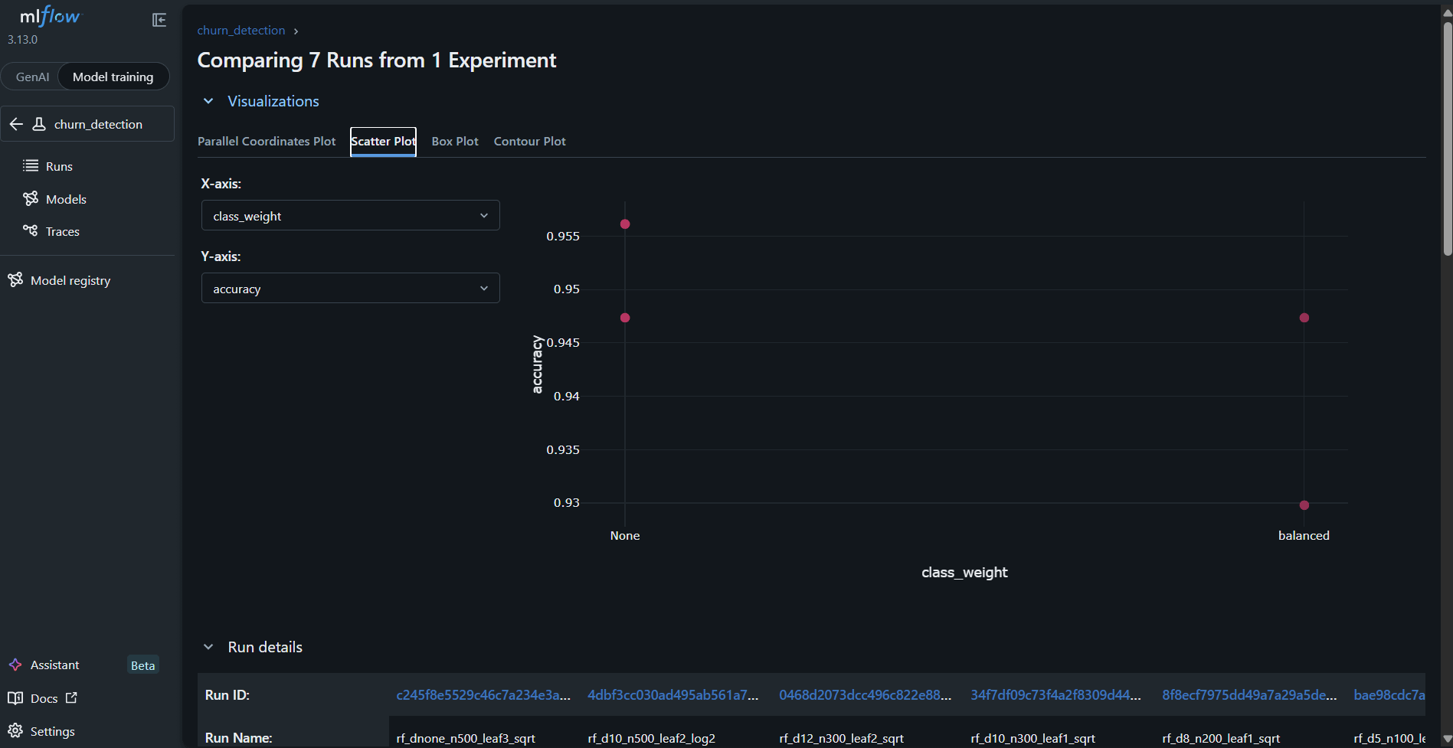Select the Scatter Plot tab
Viewport: 1453px width, 748px height.
(383, 142)
